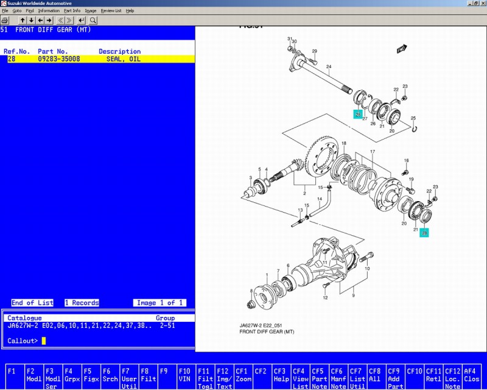Click the double right chevron icon
This screenshot has height=390, width=487.
[x=69, y=21]
